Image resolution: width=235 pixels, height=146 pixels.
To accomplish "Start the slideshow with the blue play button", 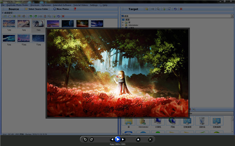I will coord(117,139).
